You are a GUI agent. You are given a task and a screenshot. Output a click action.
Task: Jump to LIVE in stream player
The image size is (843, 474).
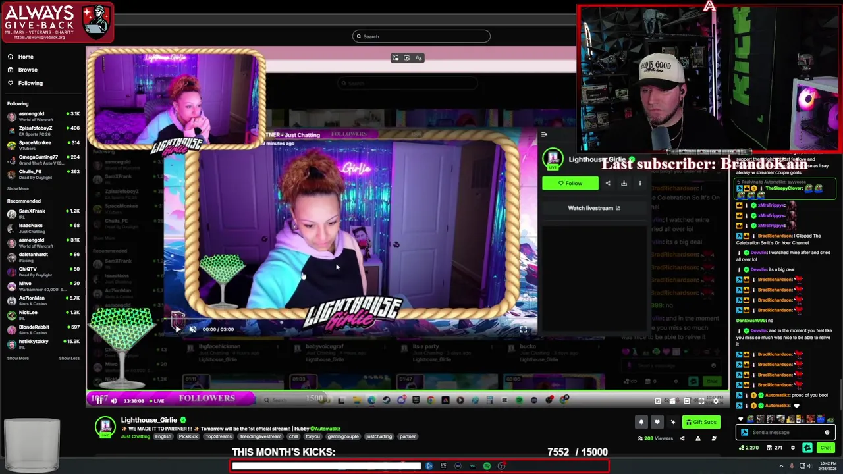[x=157, y=400]
